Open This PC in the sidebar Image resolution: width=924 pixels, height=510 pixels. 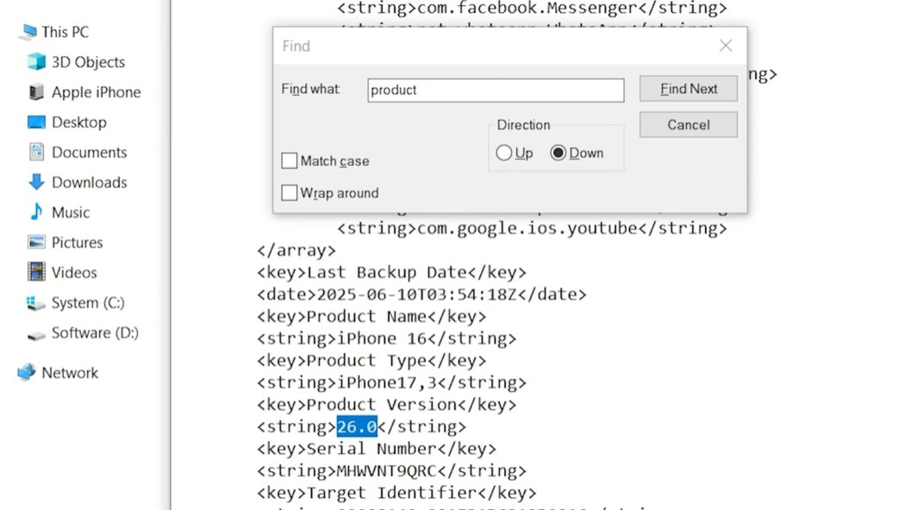point(66,32)
